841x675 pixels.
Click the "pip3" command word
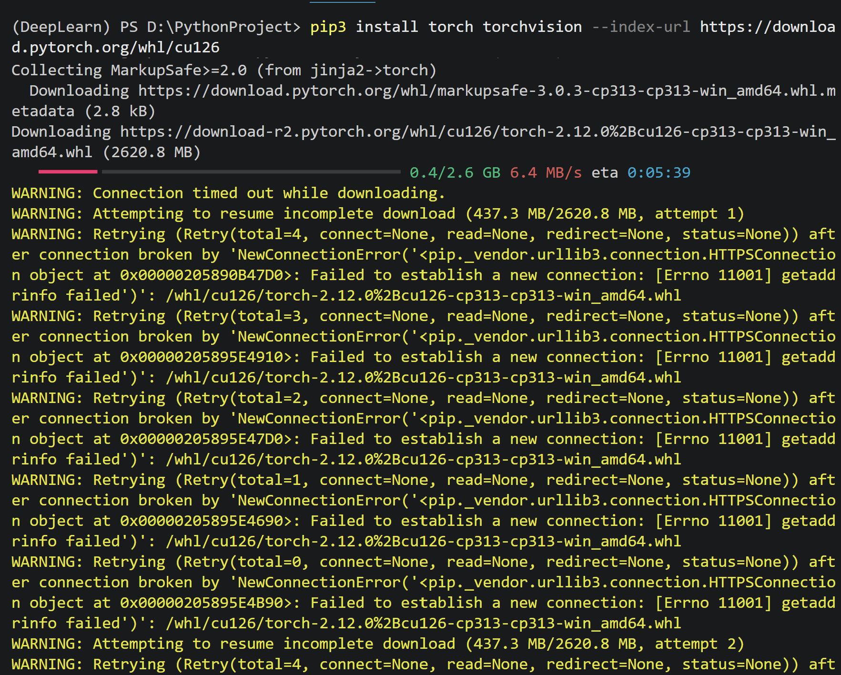(x=328, y=27)
